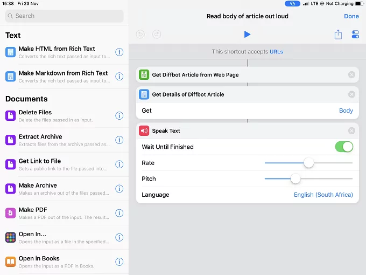Remove the Get Diffbot Article action
Screen dimensions: 366x275
(x=351, y=75)
